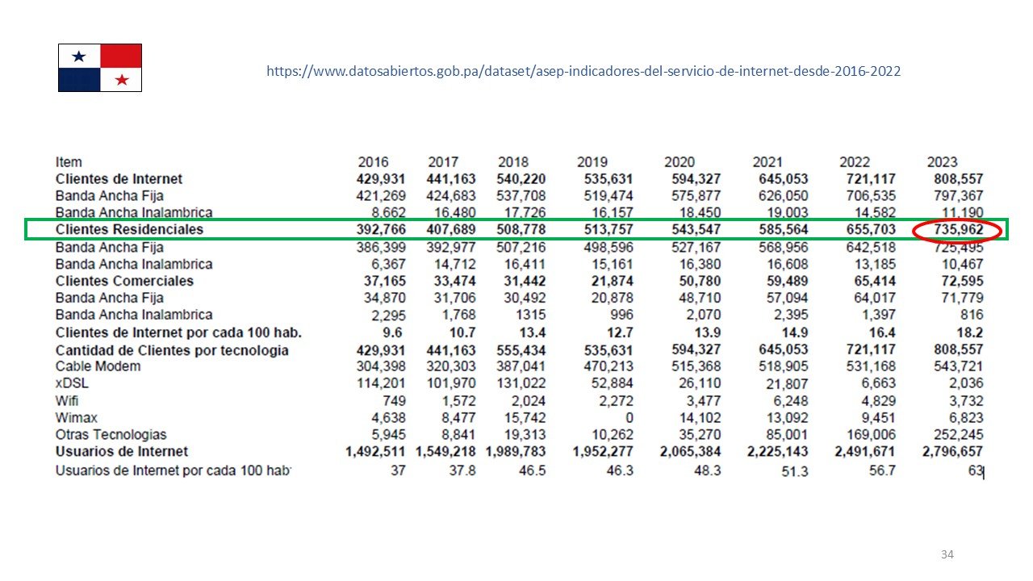Select users per 100 value 37

[398, 470]
